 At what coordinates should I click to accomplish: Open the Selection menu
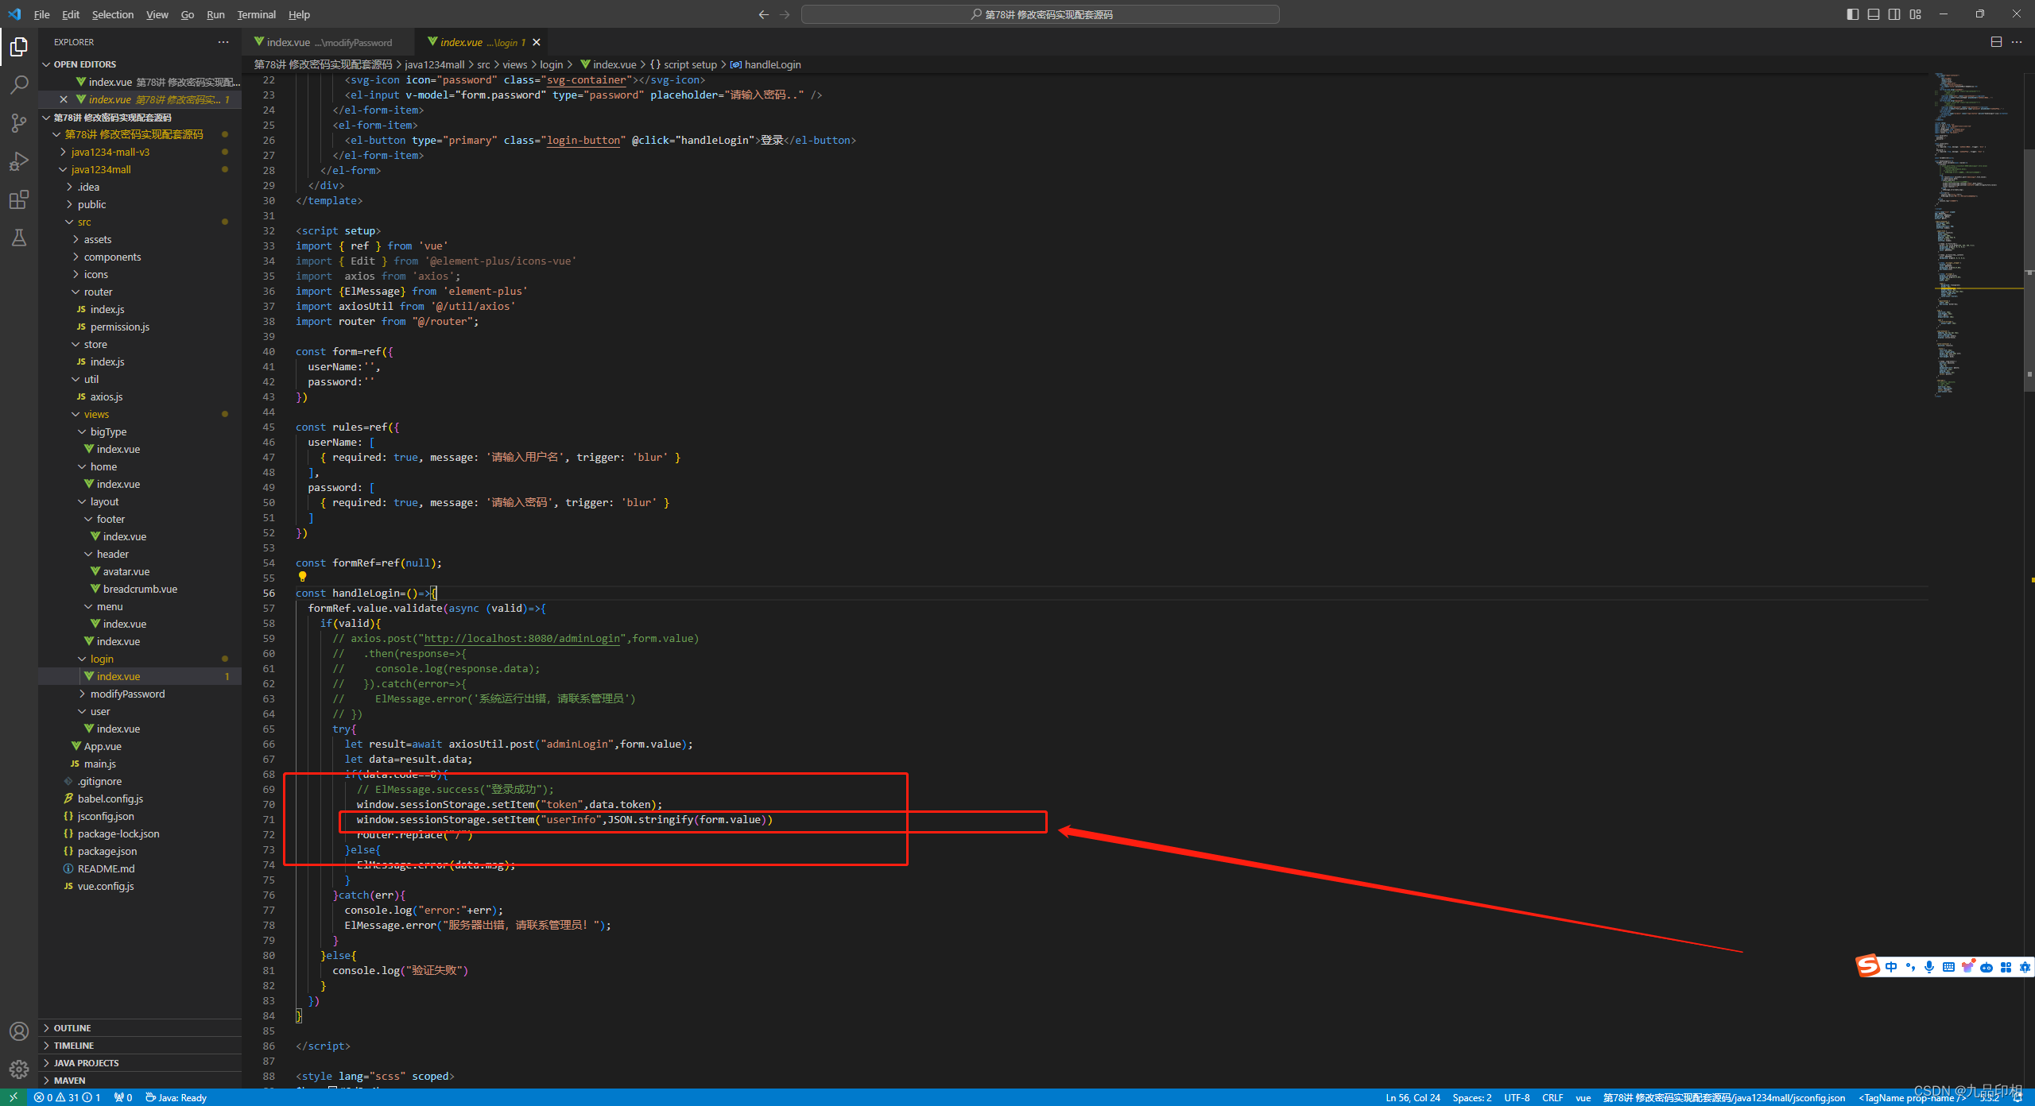[113, 14]
